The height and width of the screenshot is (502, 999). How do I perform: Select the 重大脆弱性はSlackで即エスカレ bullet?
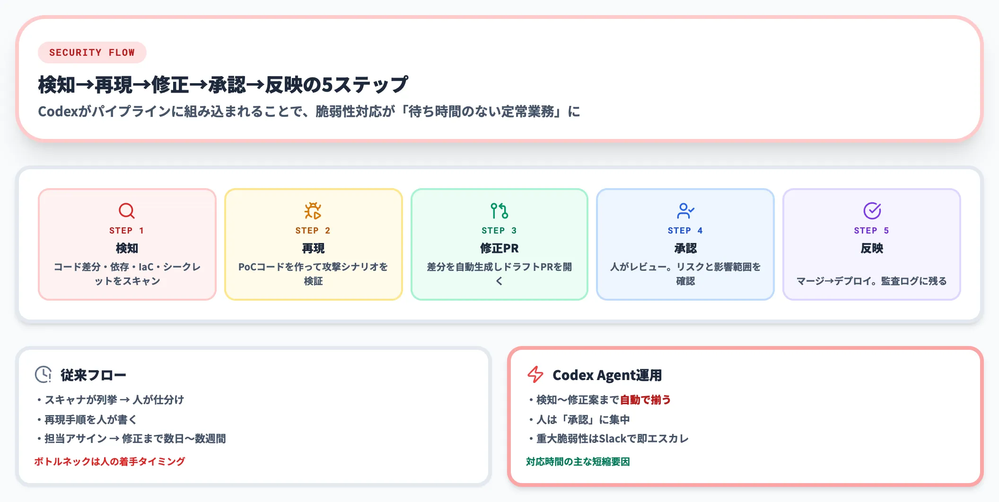[609, 438]
